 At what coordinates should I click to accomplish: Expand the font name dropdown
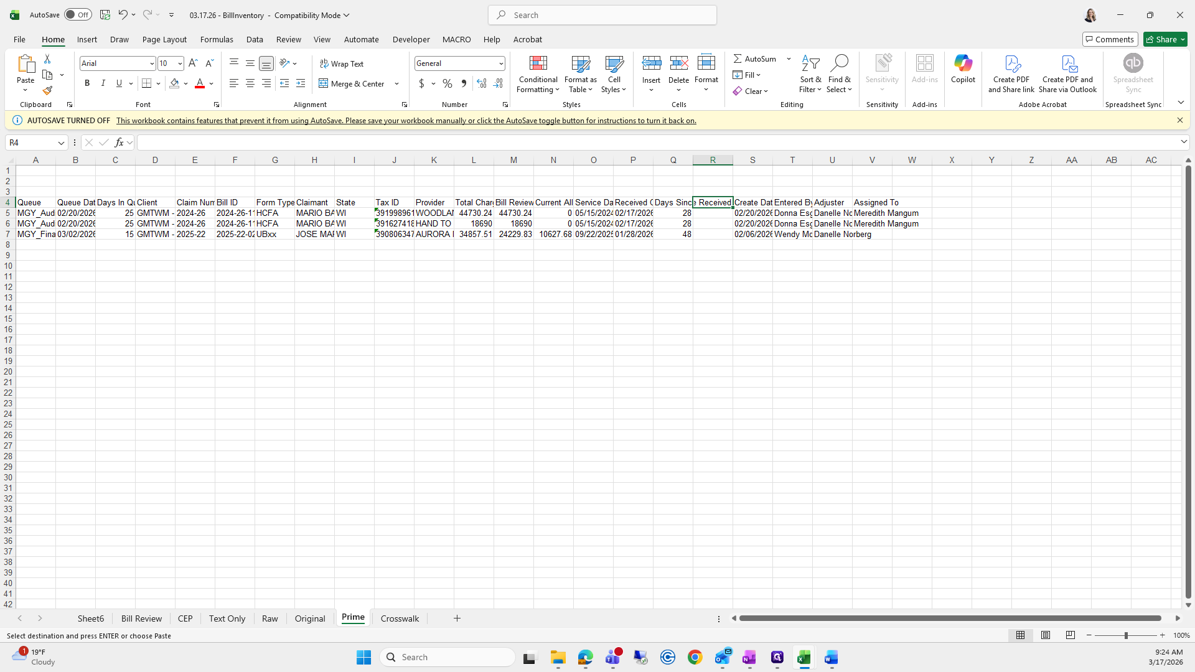point(151,63)
